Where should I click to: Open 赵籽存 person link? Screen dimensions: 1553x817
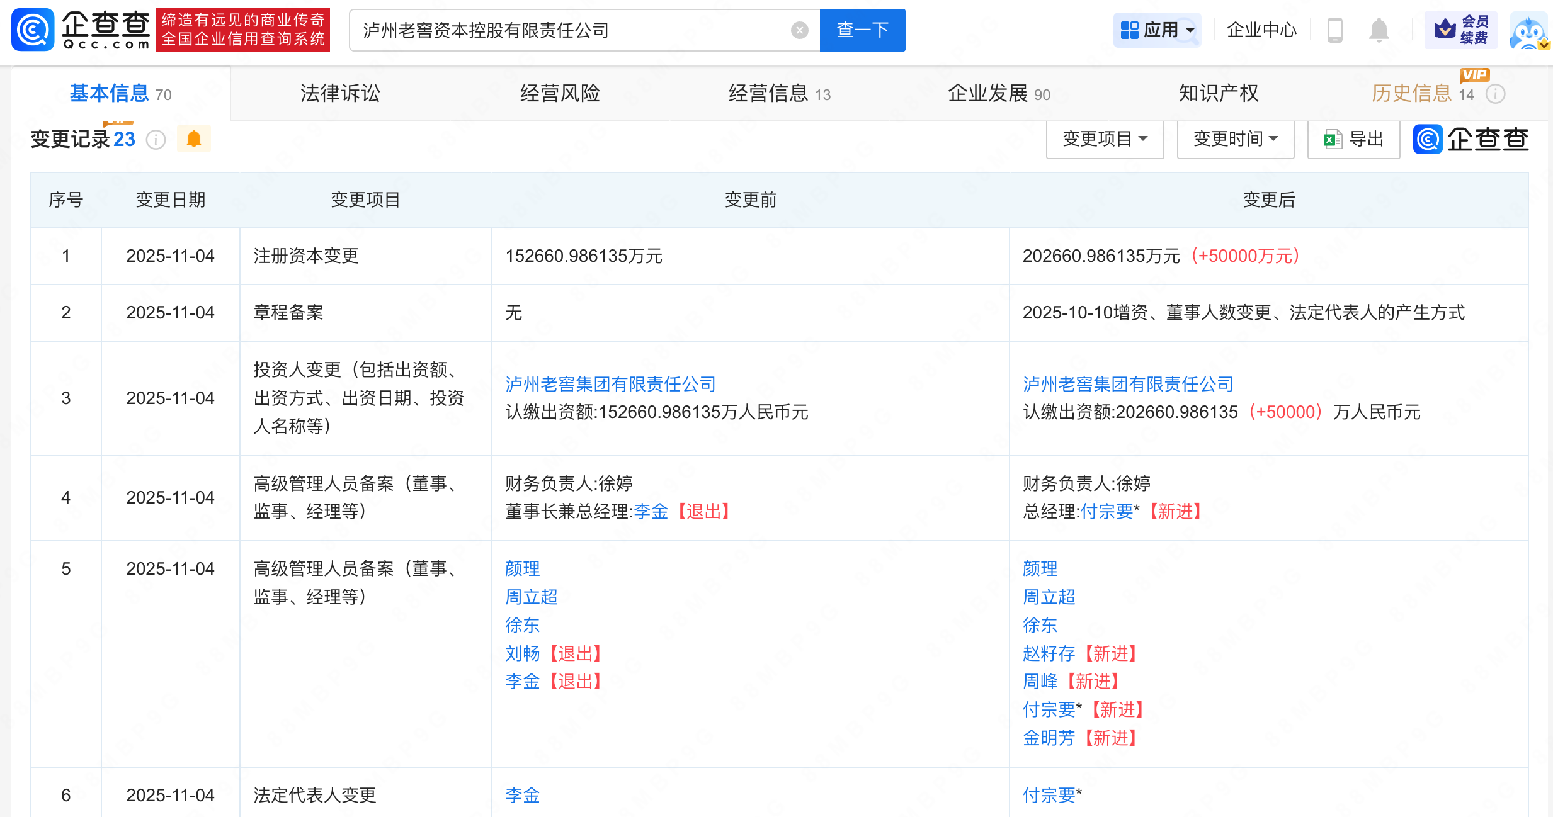click(x=1049, y=653)
